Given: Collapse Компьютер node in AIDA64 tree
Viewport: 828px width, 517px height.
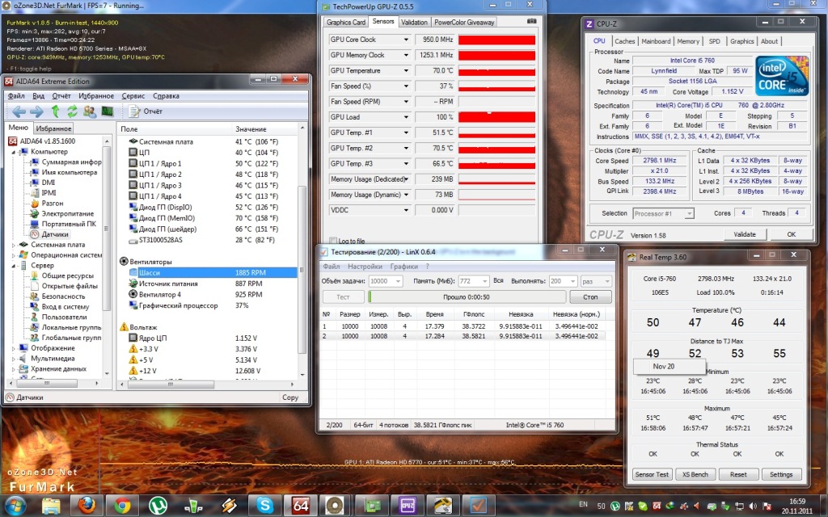Looking at the screenshot, I should [14, 152].
